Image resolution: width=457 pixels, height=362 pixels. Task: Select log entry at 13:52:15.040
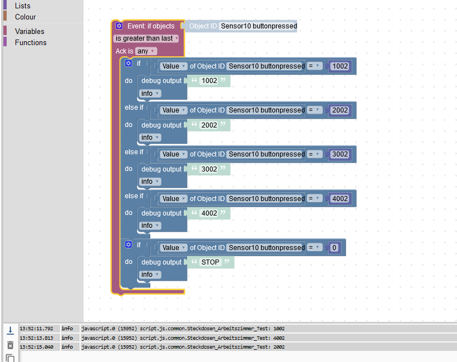pyautogui.click(x=238, y=347)
